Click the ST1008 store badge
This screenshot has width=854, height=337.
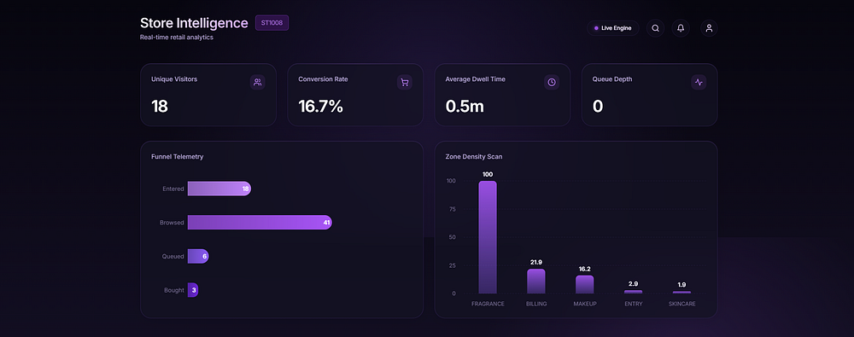[x=272, y=23]
